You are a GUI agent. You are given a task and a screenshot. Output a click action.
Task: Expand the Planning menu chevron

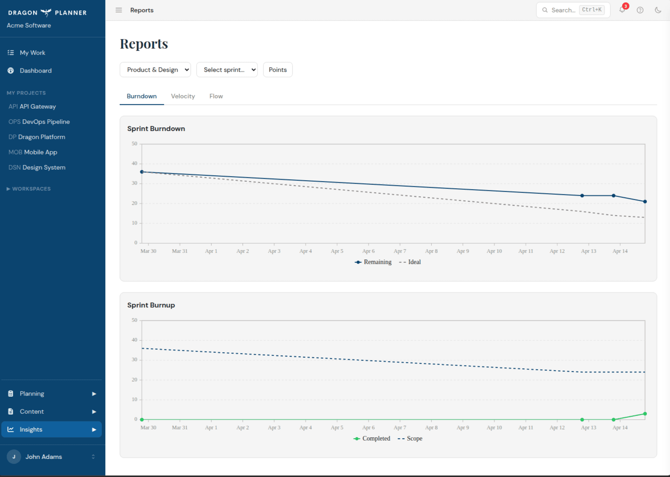click(x=94, y=393)
